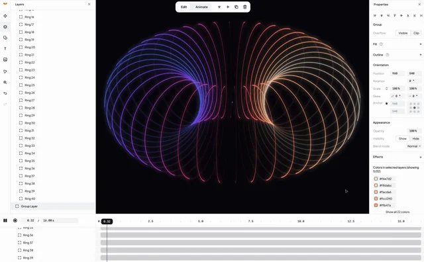The height and width of the screenshot is (262, 424).
Task: Select the Text tool in sidebar
Action: pos(5,48)
